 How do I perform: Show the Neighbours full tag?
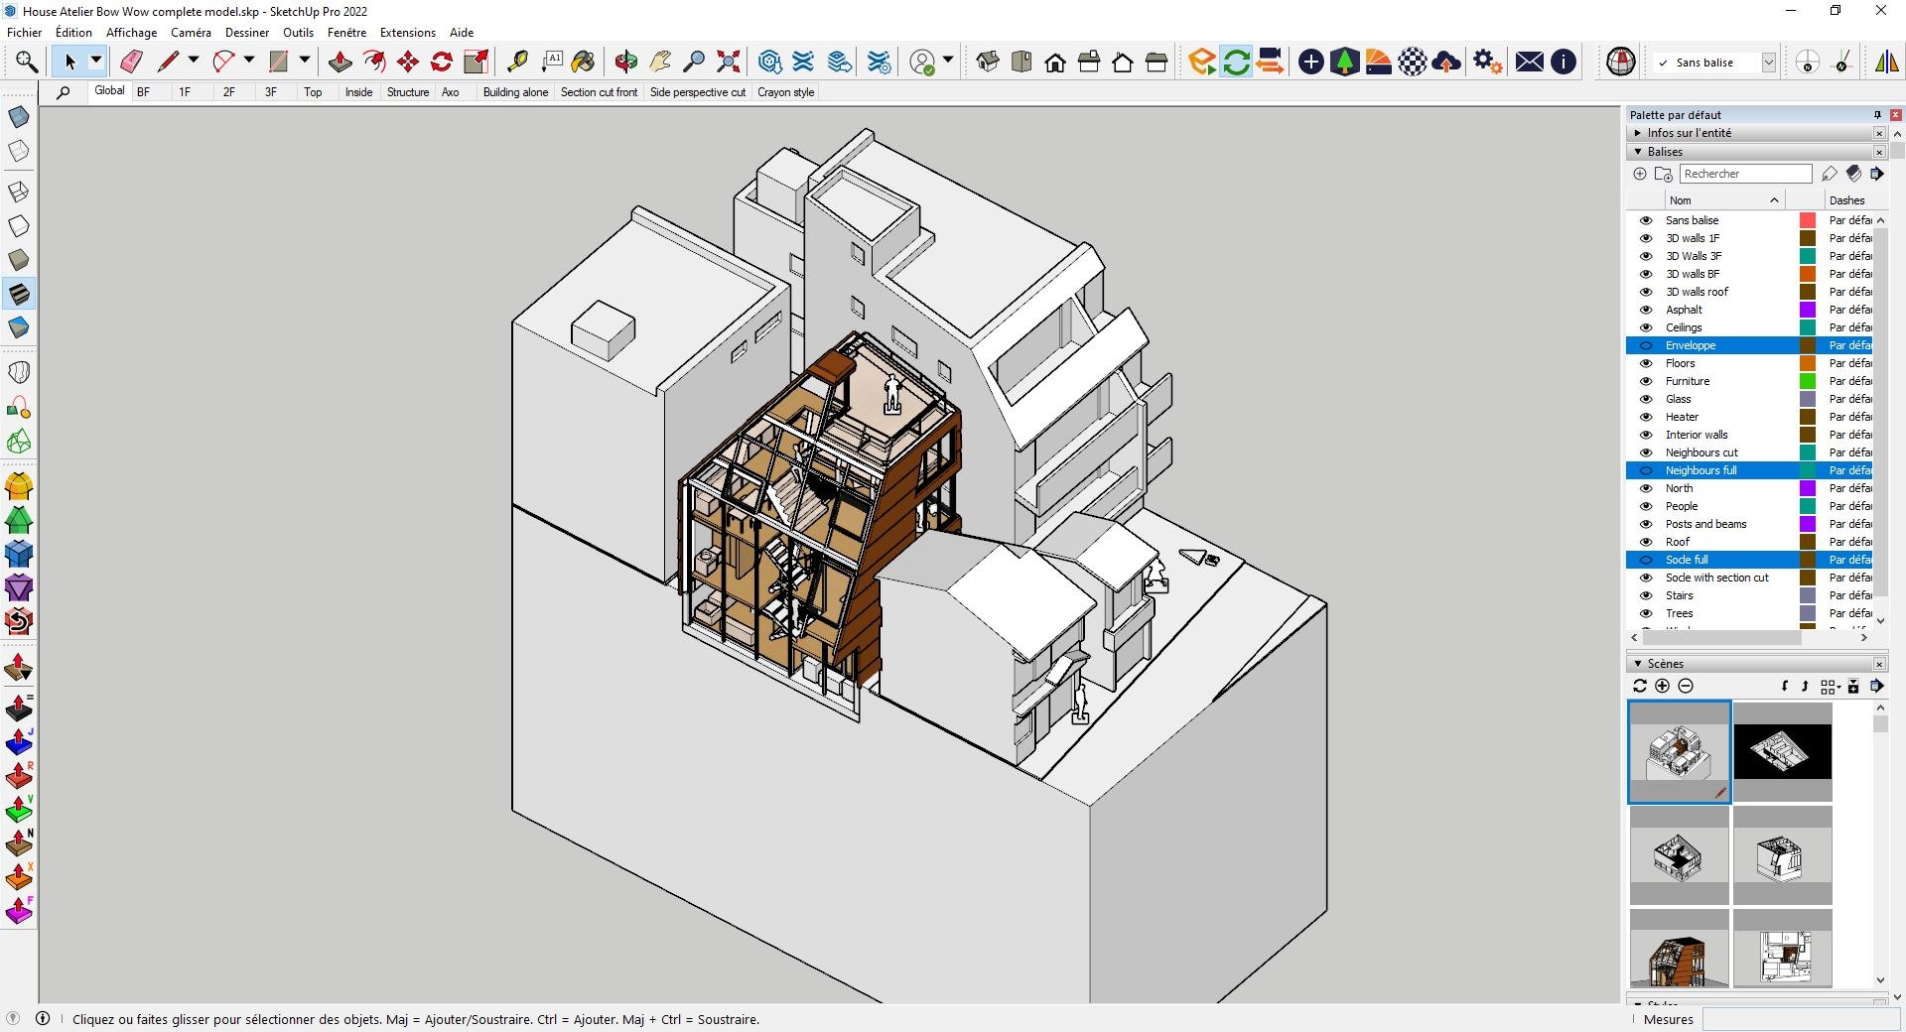(1646, 470)
